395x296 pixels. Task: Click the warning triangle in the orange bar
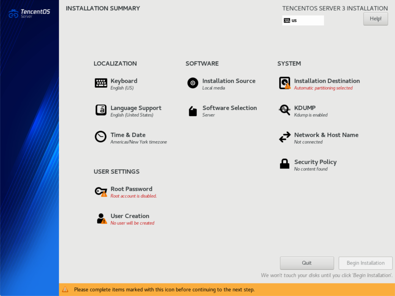click(65, 289)
